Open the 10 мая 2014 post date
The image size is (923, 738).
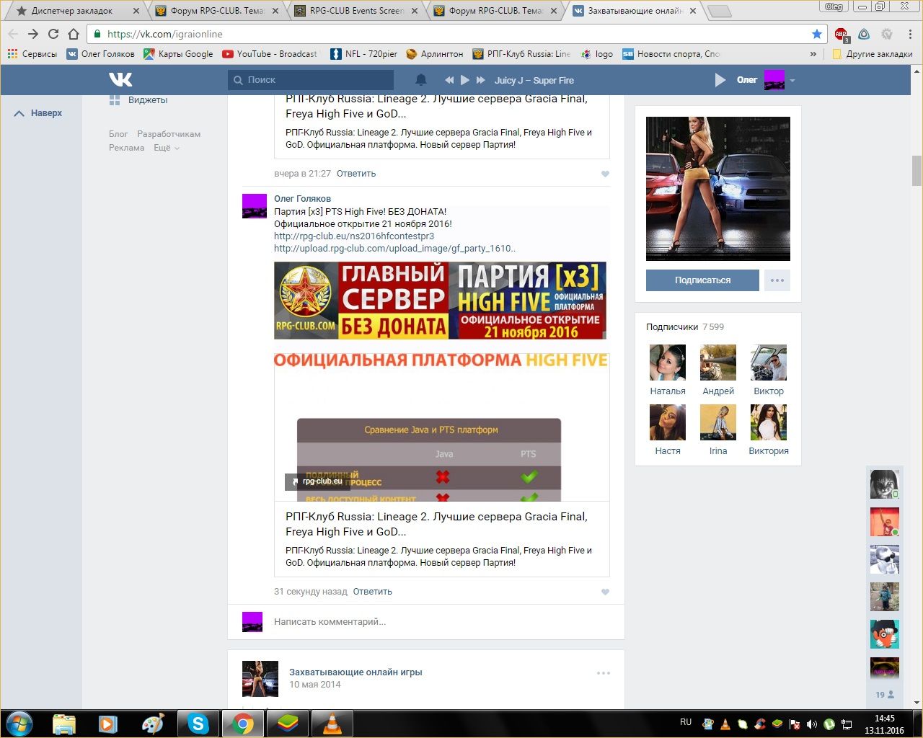click(315, 685)
